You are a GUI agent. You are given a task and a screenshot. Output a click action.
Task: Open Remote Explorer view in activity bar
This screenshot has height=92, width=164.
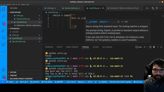(x=3, y=37)
